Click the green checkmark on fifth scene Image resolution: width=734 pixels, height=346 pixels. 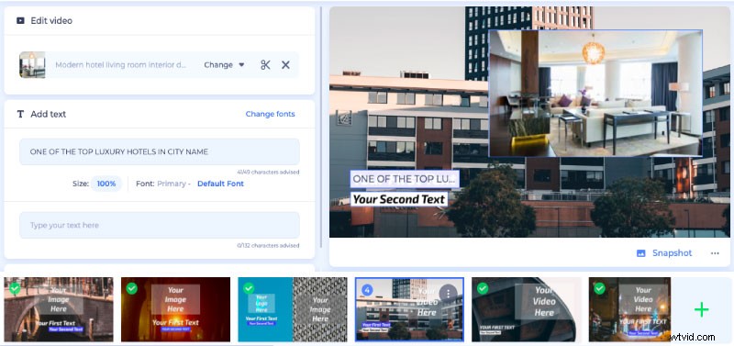pos(483,288)
